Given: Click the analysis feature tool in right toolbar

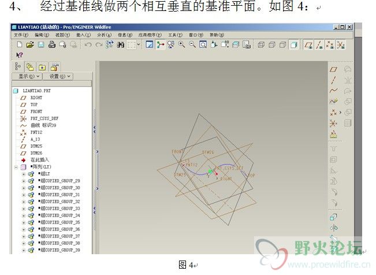Looking at the screenshot, I should pos(333,135).
